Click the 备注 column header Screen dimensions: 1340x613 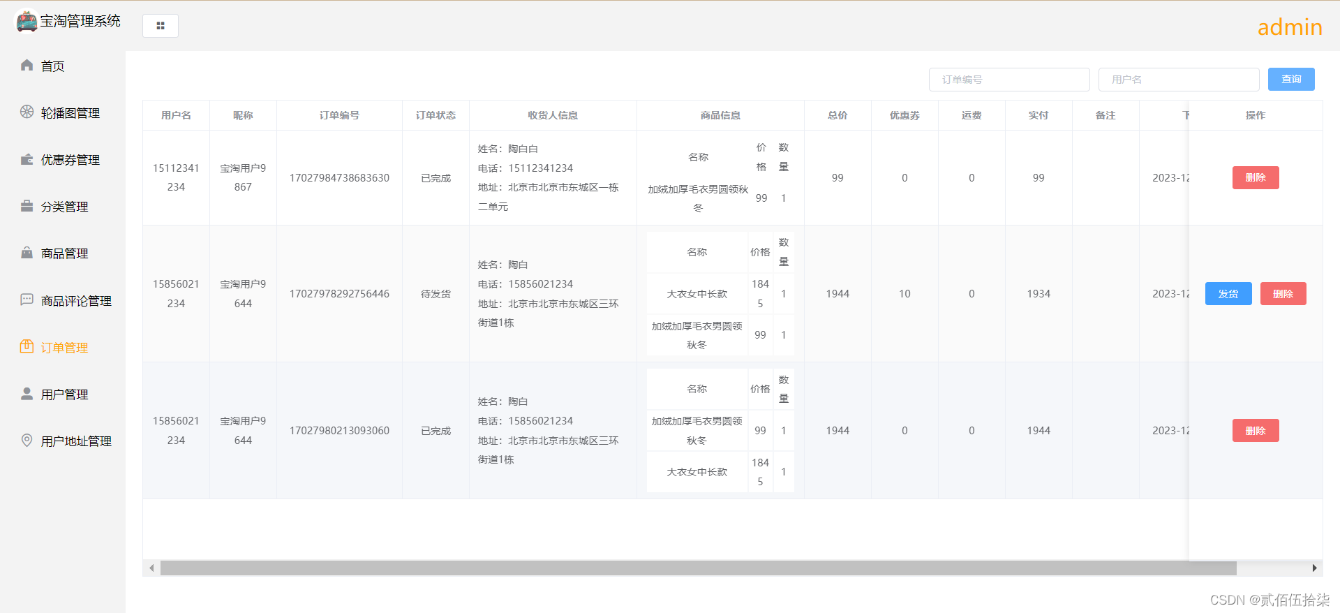(x=1105, y=115)
